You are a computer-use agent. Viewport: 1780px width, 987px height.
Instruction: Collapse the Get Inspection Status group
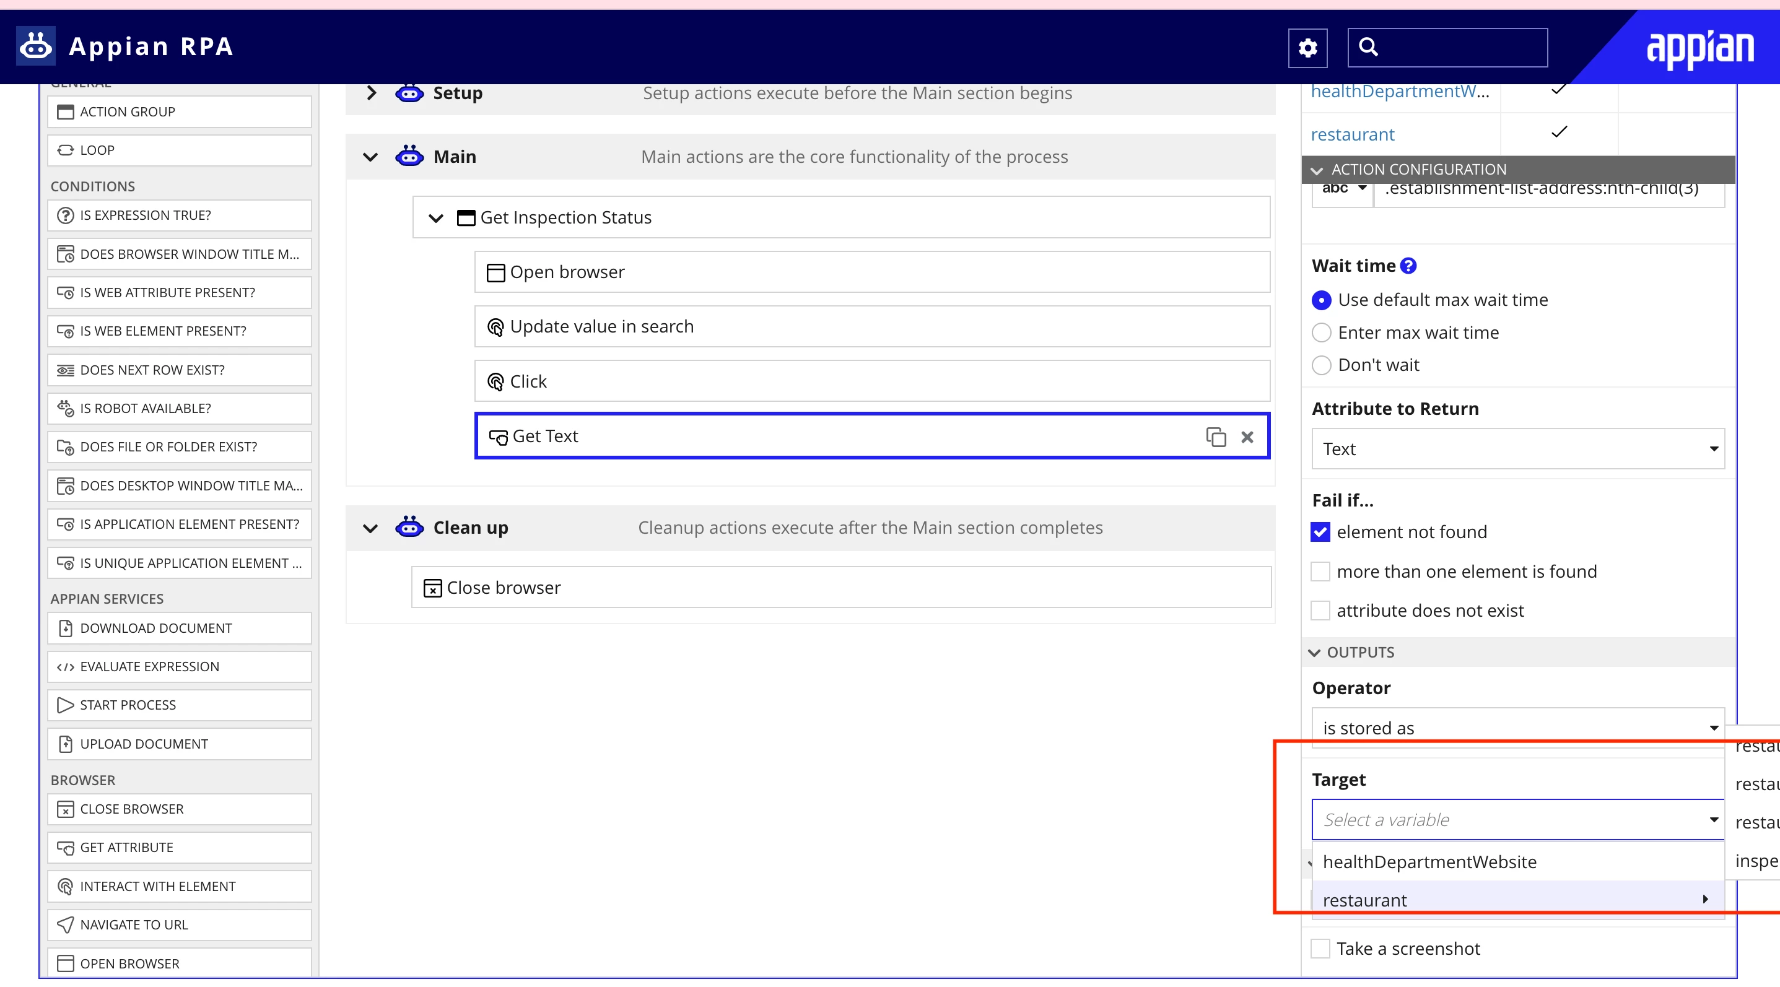(x=435, y=218)
